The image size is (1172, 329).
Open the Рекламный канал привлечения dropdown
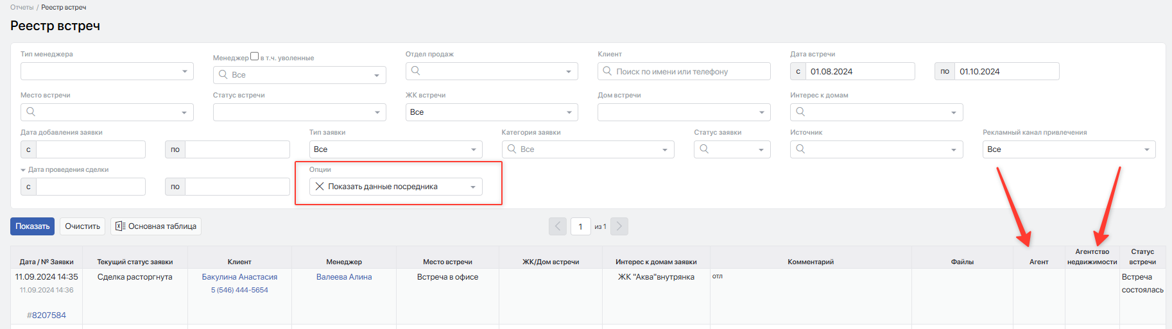pos(1069,149)
